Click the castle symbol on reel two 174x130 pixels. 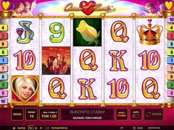[56, 61]
